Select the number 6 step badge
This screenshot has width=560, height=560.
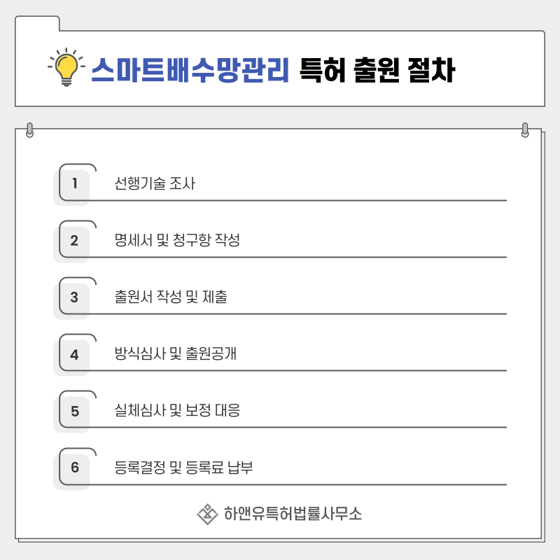(74, 468)
